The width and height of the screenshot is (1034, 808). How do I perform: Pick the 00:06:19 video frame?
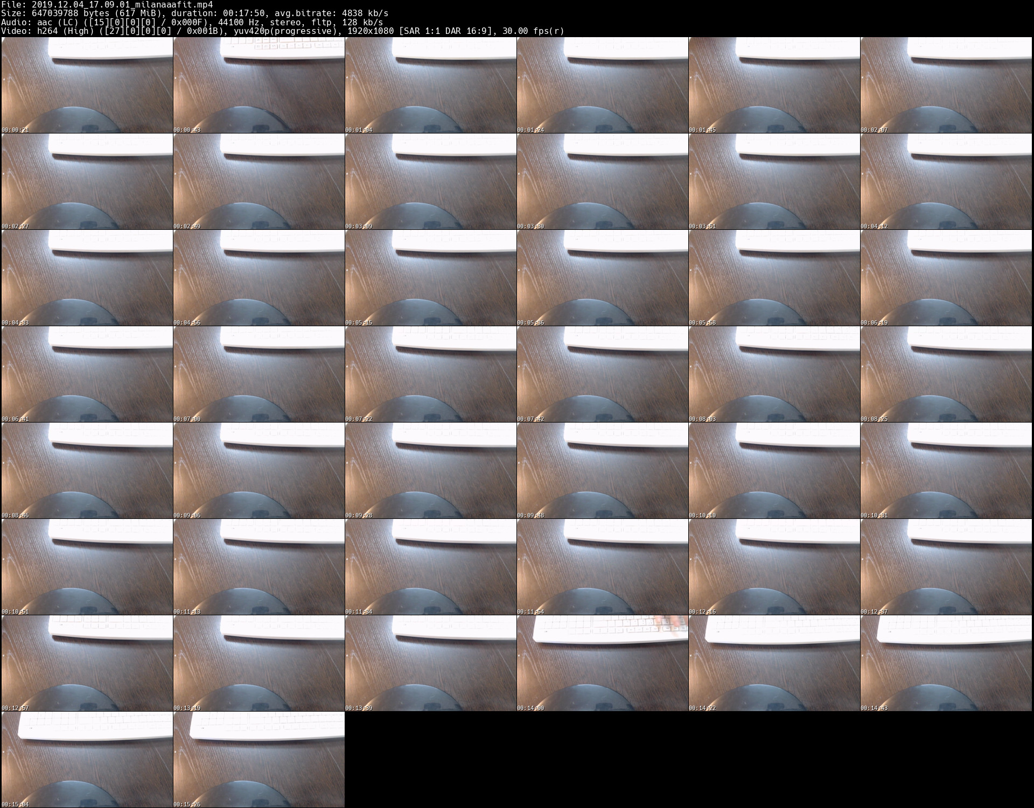[x=946, y=278]
